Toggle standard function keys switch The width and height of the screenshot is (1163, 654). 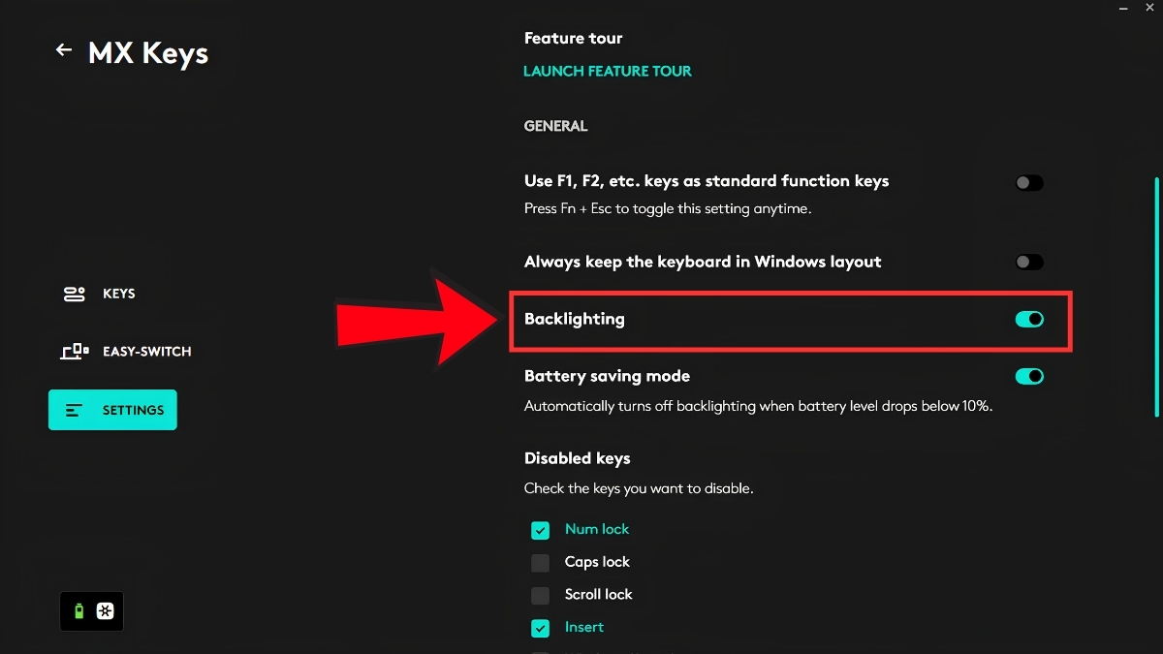coord(1029,182)
